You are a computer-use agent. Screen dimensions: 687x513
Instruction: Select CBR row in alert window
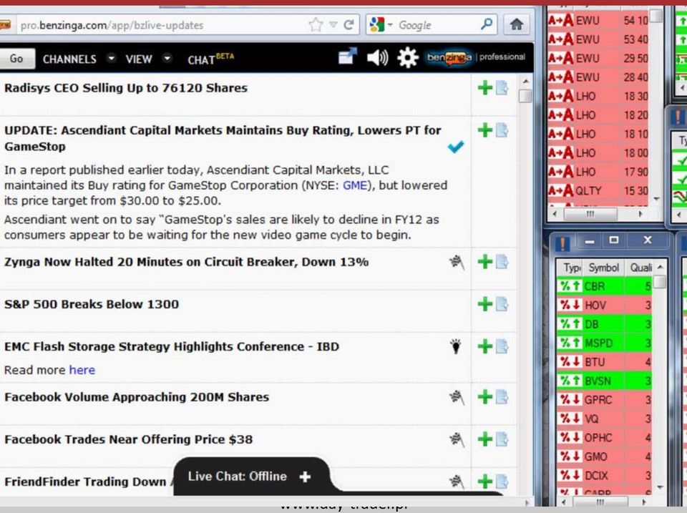pos(604,286)
